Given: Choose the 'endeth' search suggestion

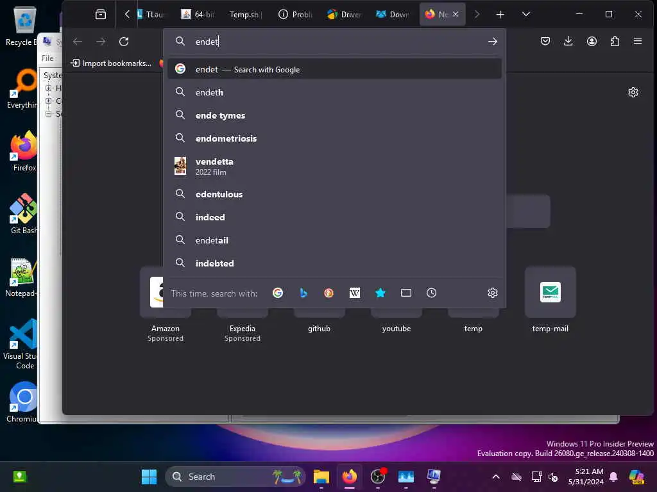Looking at the screenshot, I should [x=334, y=92].
